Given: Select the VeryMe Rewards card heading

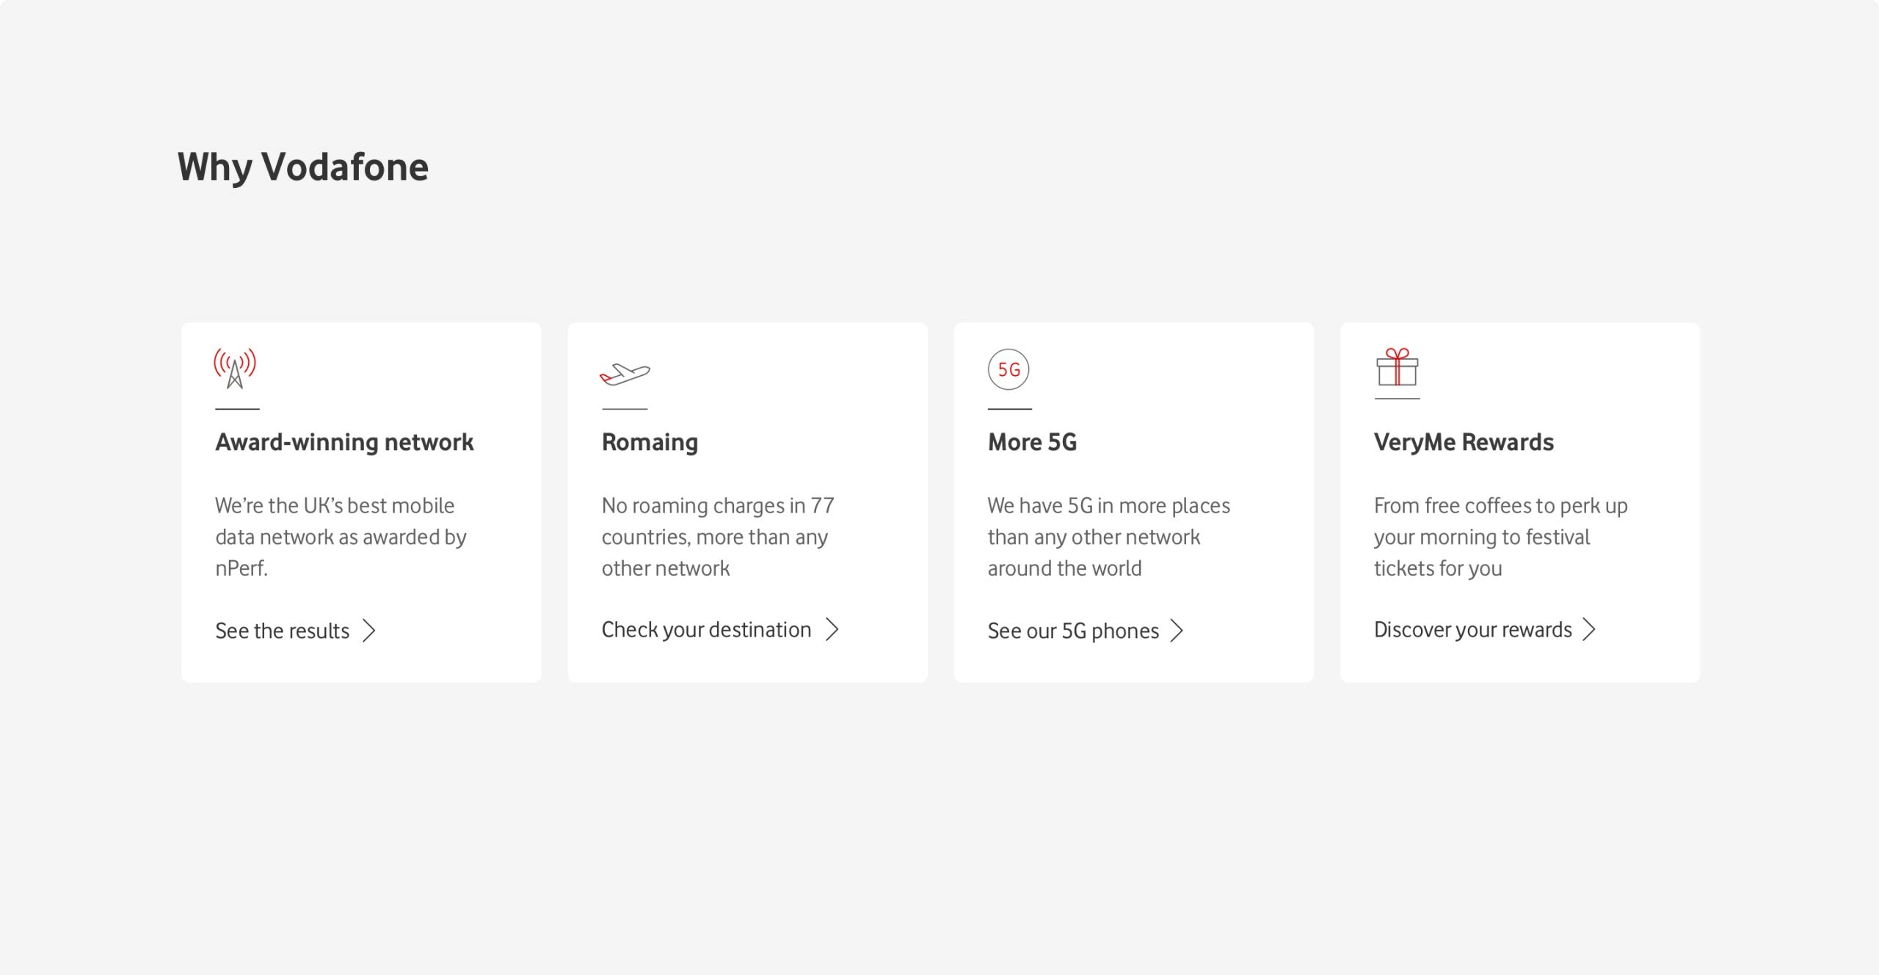Looking at the screenshot, I should pos(1464,442).
